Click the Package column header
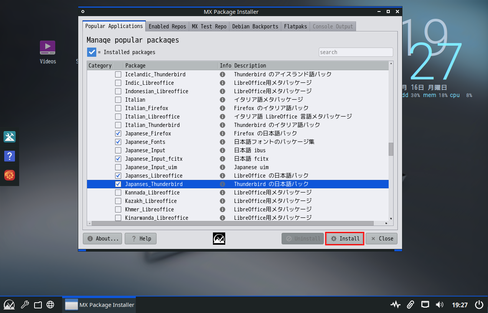488x313 pixels. (x=171, y=66)
